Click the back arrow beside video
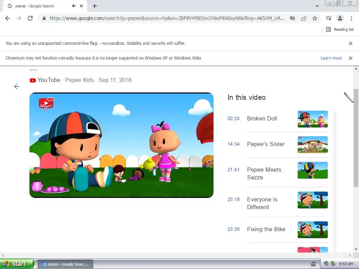This screenshot has height=269, width=359. pyautogui.click(x=17, y=87)
